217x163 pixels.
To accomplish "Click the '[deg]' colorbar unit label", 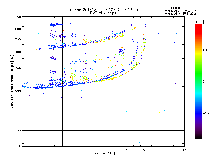I will 199,22.
